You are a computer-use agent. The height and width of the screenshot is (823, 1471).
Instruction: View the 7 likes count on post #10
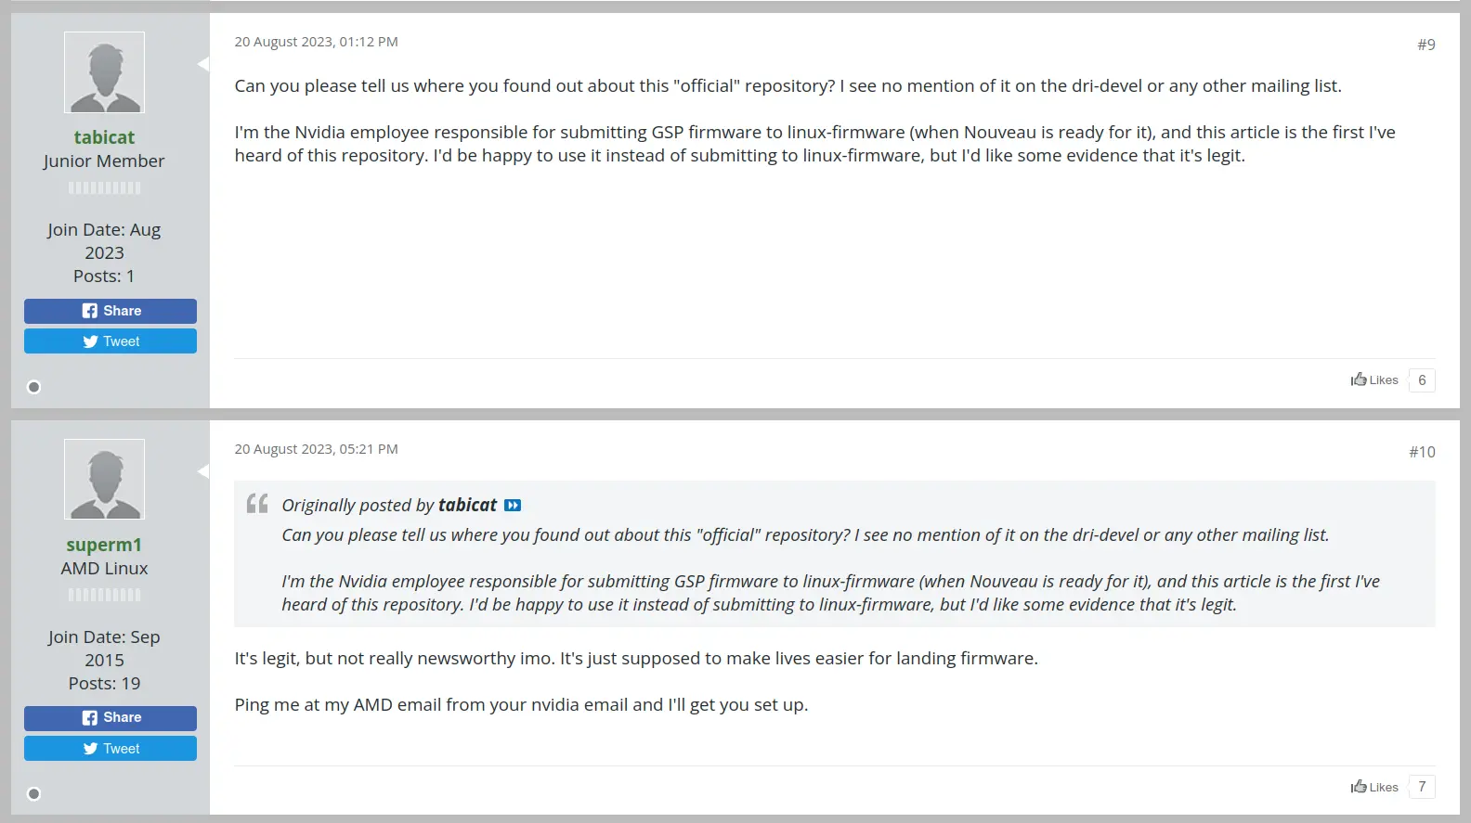click(1422, 787)
